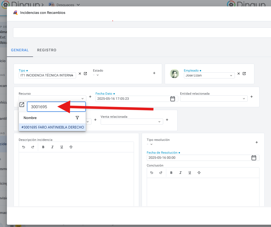Switch to the REGISTRO tab

47,50
